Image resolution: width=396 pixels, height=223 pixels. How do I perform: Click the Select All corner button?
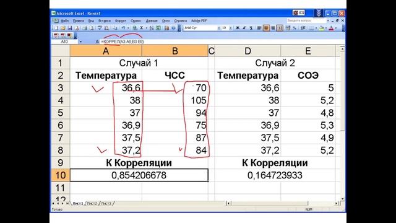point(61,51)
